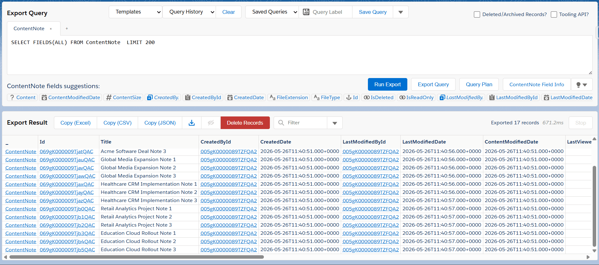Select the 'Global Media Expansion Note 3' cell
Viewport: 599px width, 265px height.
pos(149,176)
